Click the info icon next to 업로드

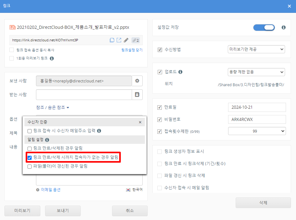pyautogui.click(x=180, y=72)
